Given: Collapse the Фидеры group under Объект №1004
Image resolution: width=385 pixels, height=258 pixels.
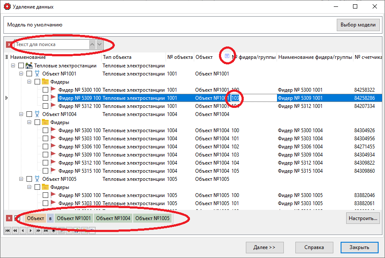Looking at the screenshot, I should 29,122.
